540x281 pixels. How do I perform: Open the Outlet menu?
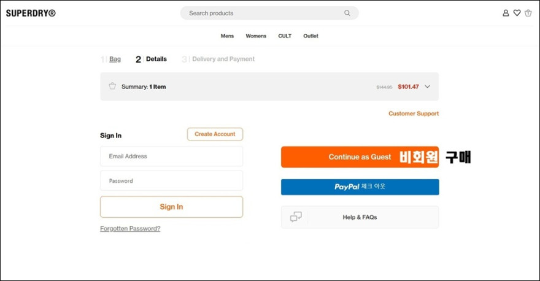[x=310, y=36]
